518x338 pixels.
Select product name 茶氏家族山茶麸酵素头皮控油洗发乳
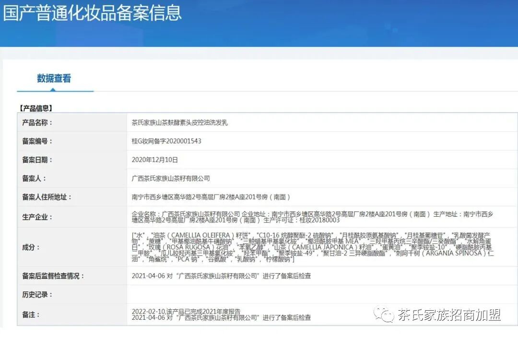[x=179, y=123]
